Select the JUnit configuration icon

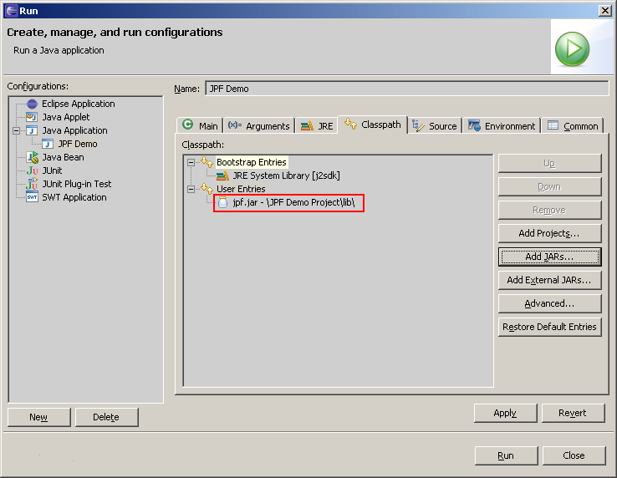click(32, 170)
